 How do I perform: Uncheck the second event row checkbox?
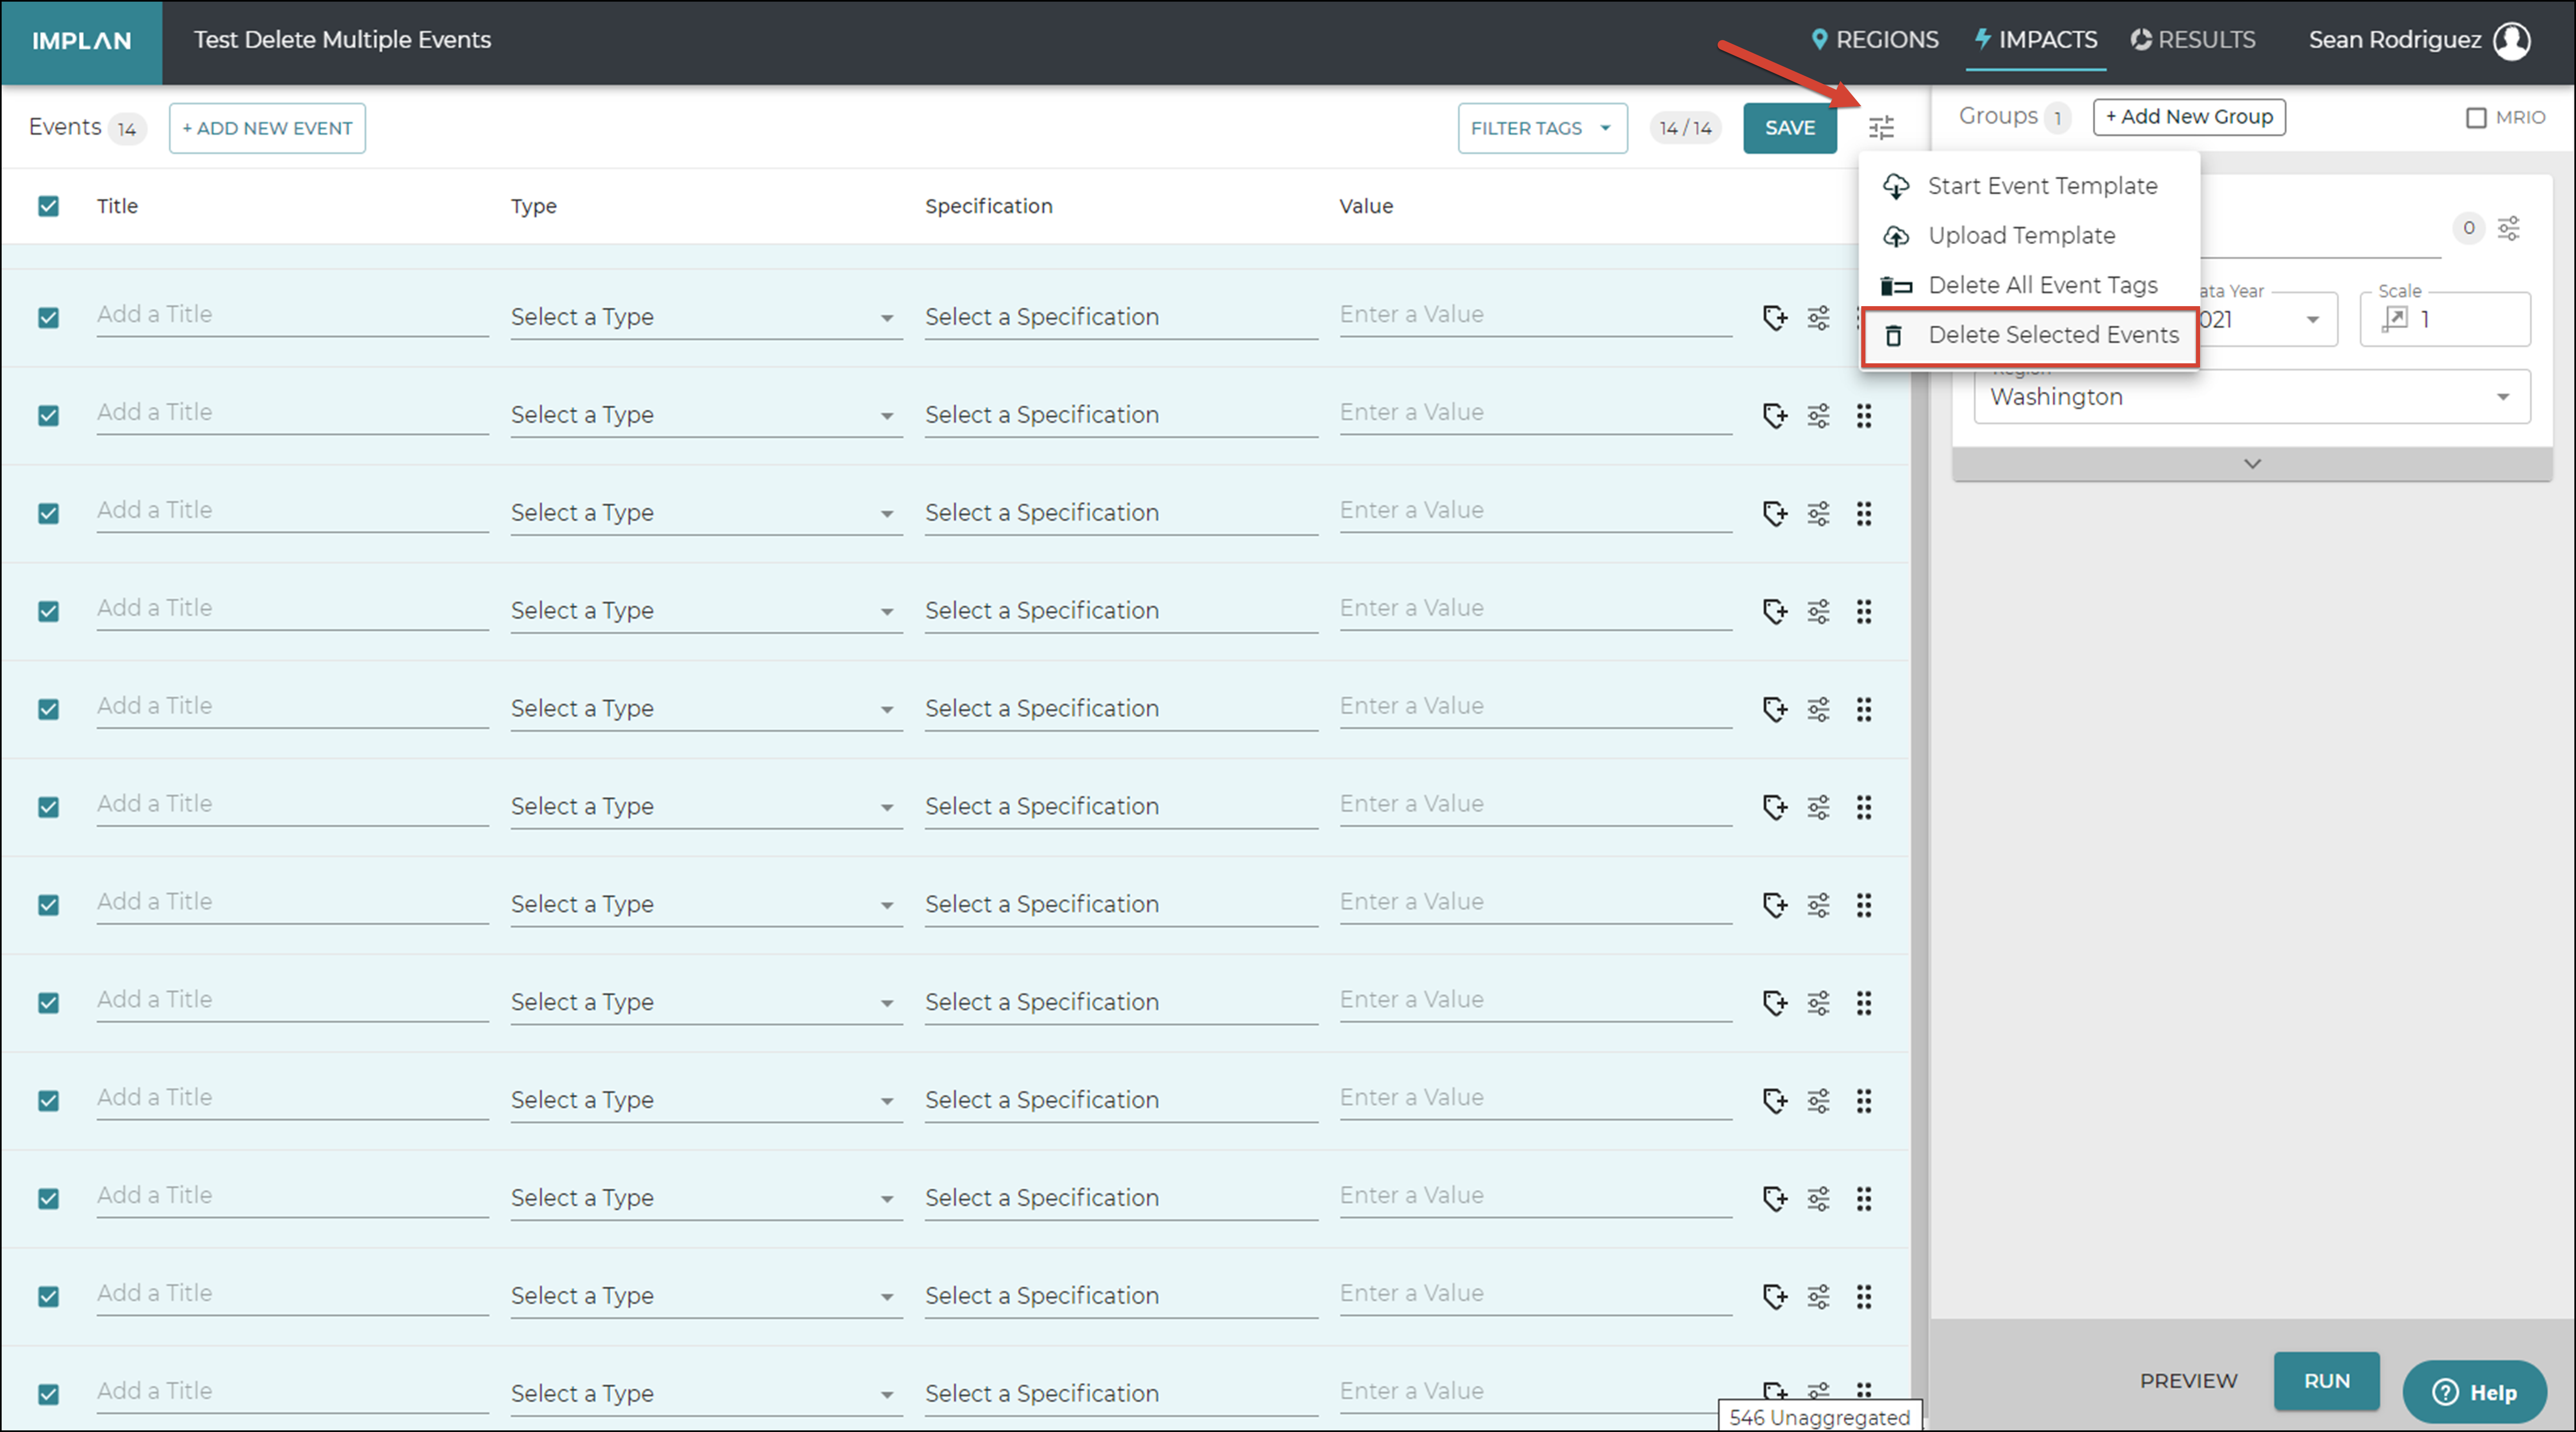coord(48,416)
